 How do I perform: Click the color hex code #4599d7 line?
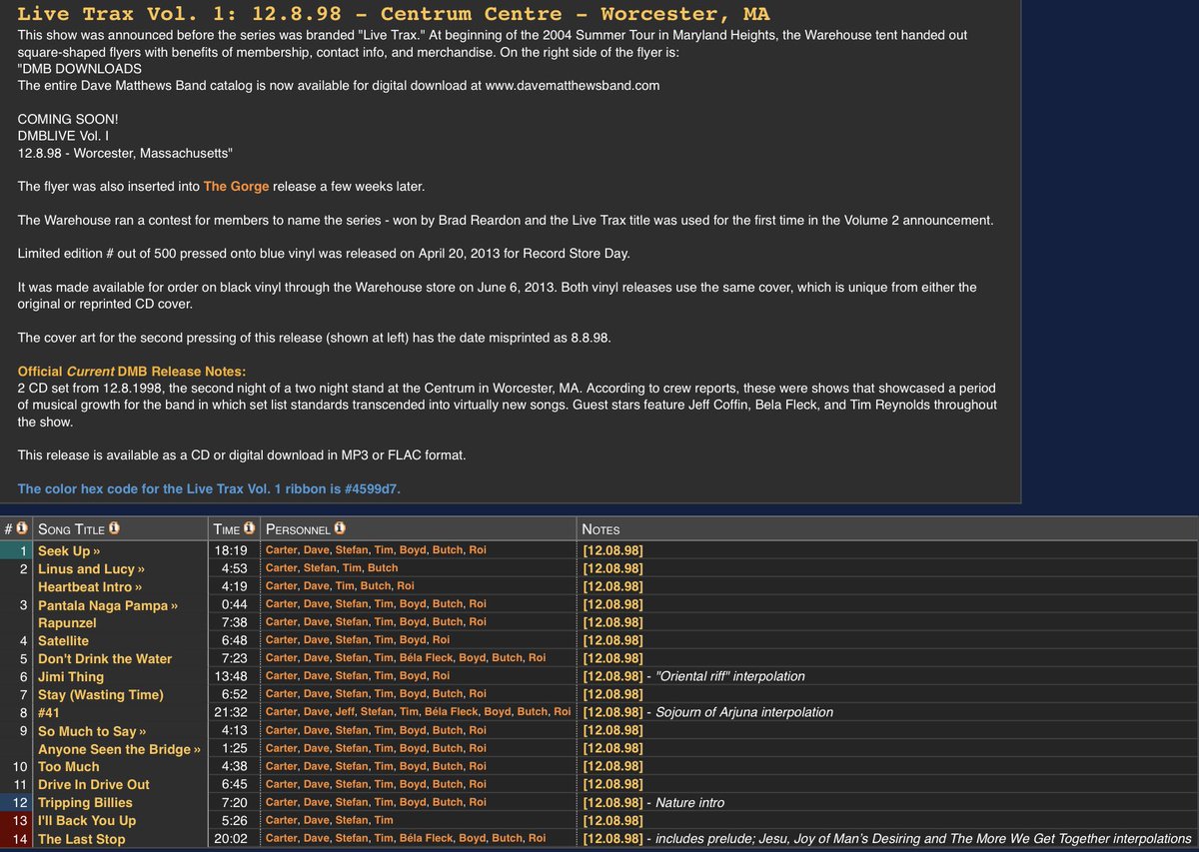click(x=210, y=488)
